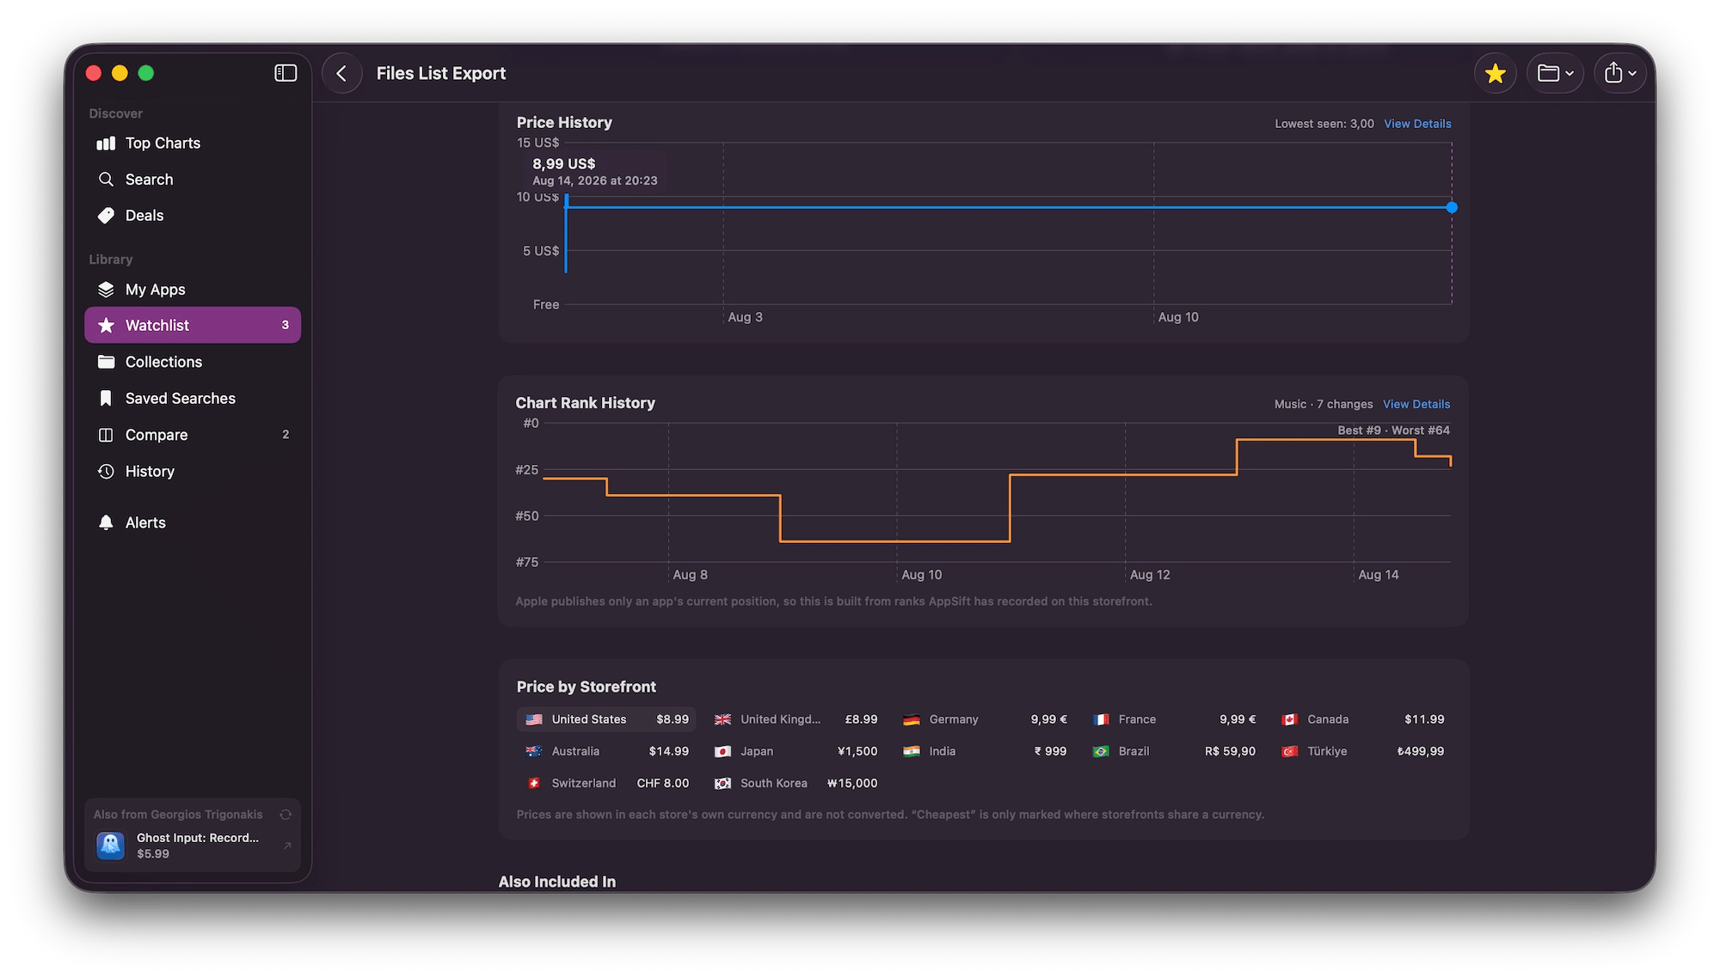Click Also Included In heading
1720x977 pixels.
557,882
